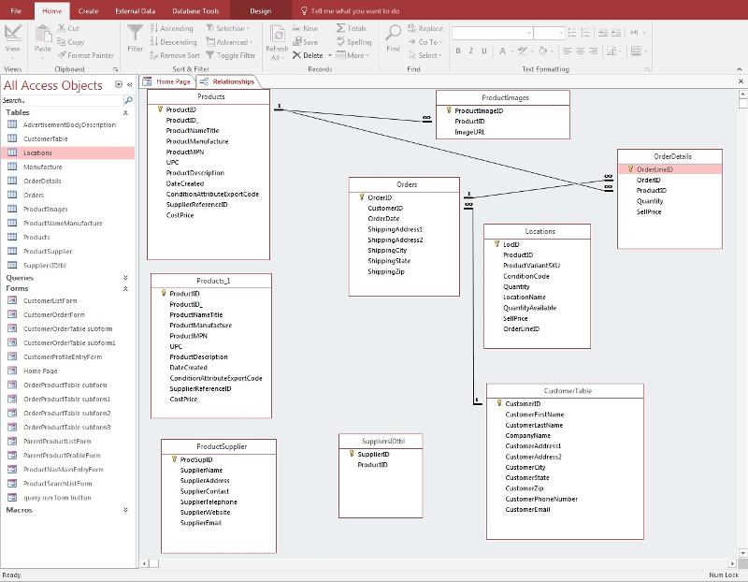Image resolution: width=748 pixels, height=582 pixels.
Task: Click the Filter funnel icon
Action: (x=136, y=35)
